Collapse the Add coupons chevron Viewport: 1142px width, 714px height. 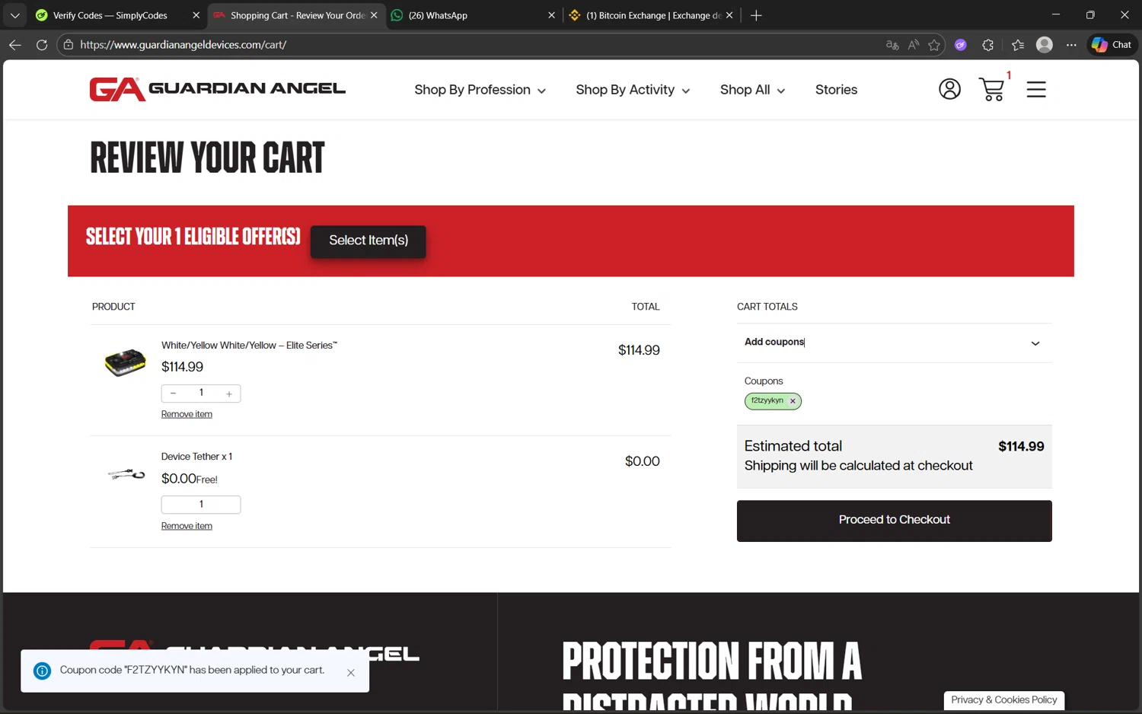point(1035,343)
